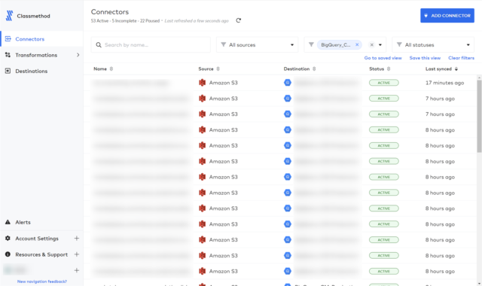The image size is (482, 286).
Task: Click the Classmethod logo icon
Action: pyautogui.click(x=10, y=16)
